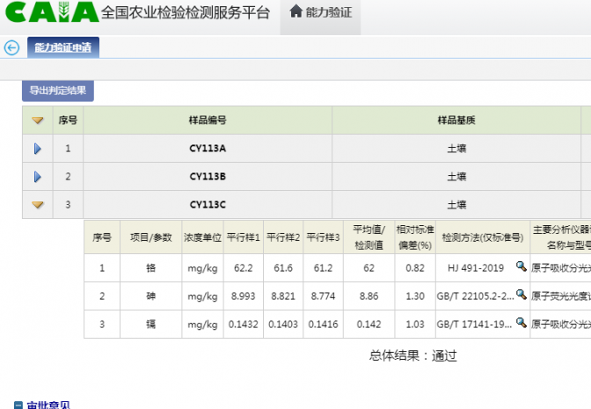
Task: Select the deviation value 0.82
Action: 415,268
